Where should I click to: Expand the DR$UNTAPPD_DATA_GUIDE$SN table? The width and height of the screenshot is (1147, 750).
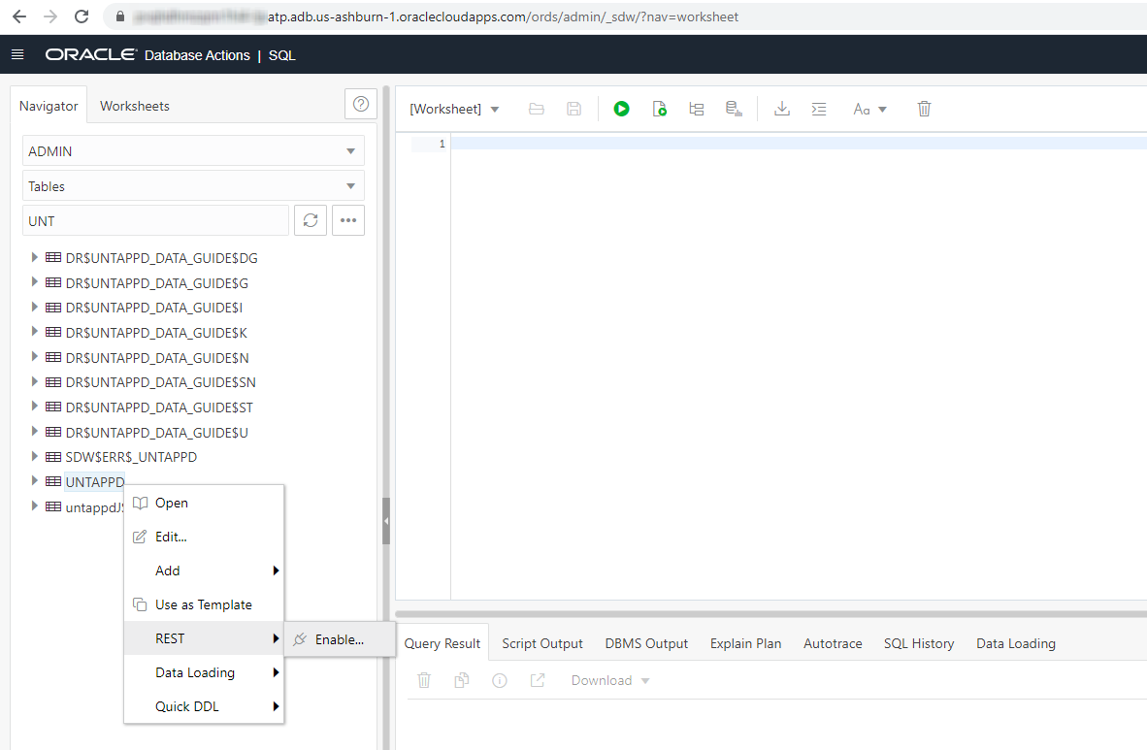click(x=34, y=382)
